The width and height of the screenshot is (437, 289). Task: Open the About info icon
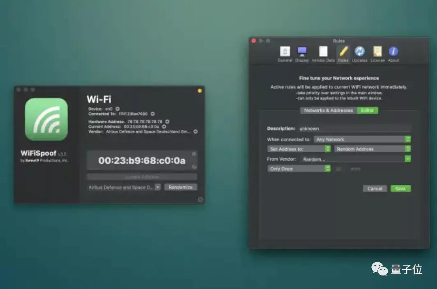pyautogui.click(x=393, y=52)
